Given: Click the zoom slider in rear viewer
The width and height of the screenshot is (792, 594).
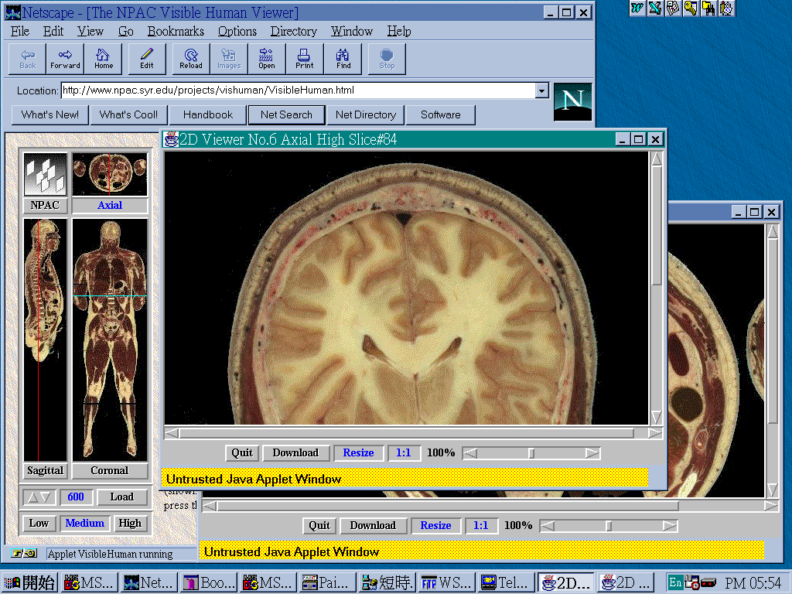Looking at the screenshot, I should click(x=609, y=526).
